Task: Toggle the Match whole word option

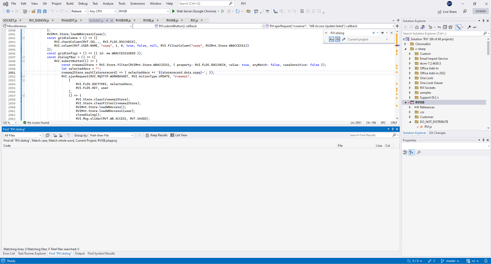Action: (338, 39)
